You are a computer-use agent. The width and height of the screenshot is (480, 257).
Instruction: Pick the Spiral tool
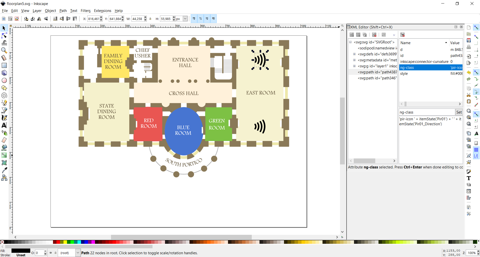pos(4,95)
